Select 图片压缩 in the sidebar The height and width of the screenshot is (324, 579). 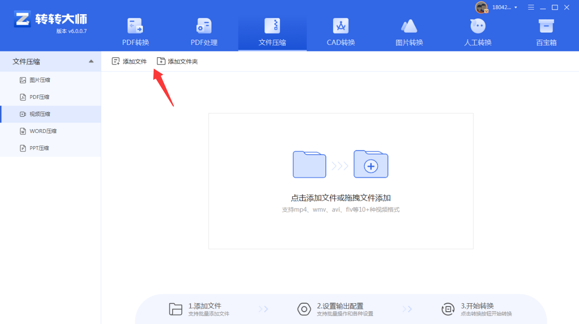pyautogui.click(x=51, y=80)
